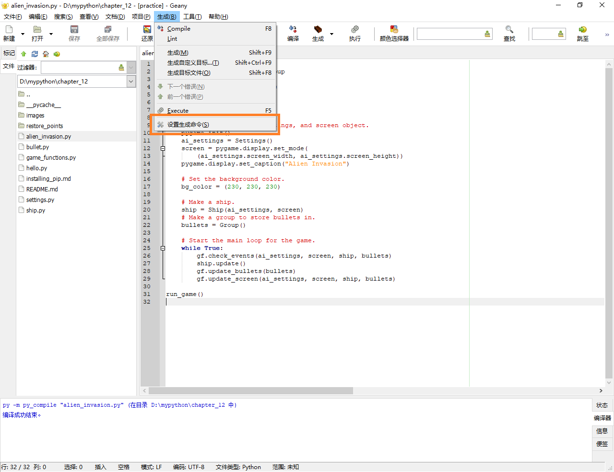Click the toolbar search text field

tap(450, 34)
